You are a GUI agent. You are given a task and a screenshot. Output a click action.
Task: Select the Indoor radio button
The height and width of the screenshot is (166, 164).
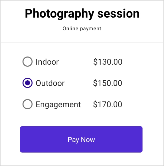(x=28, y=62)
